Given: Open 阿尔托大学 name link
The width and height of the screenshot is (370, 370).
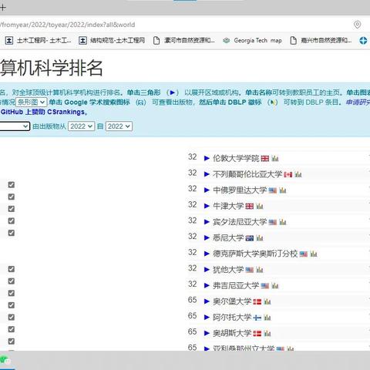Looking at the screenshot, I should pyautogui.click(x=232, y=318).
